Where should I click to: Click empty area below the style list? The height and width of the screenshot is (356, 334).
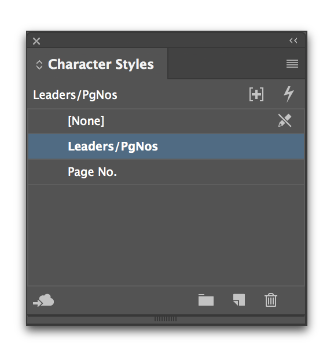tap(166, 235)
